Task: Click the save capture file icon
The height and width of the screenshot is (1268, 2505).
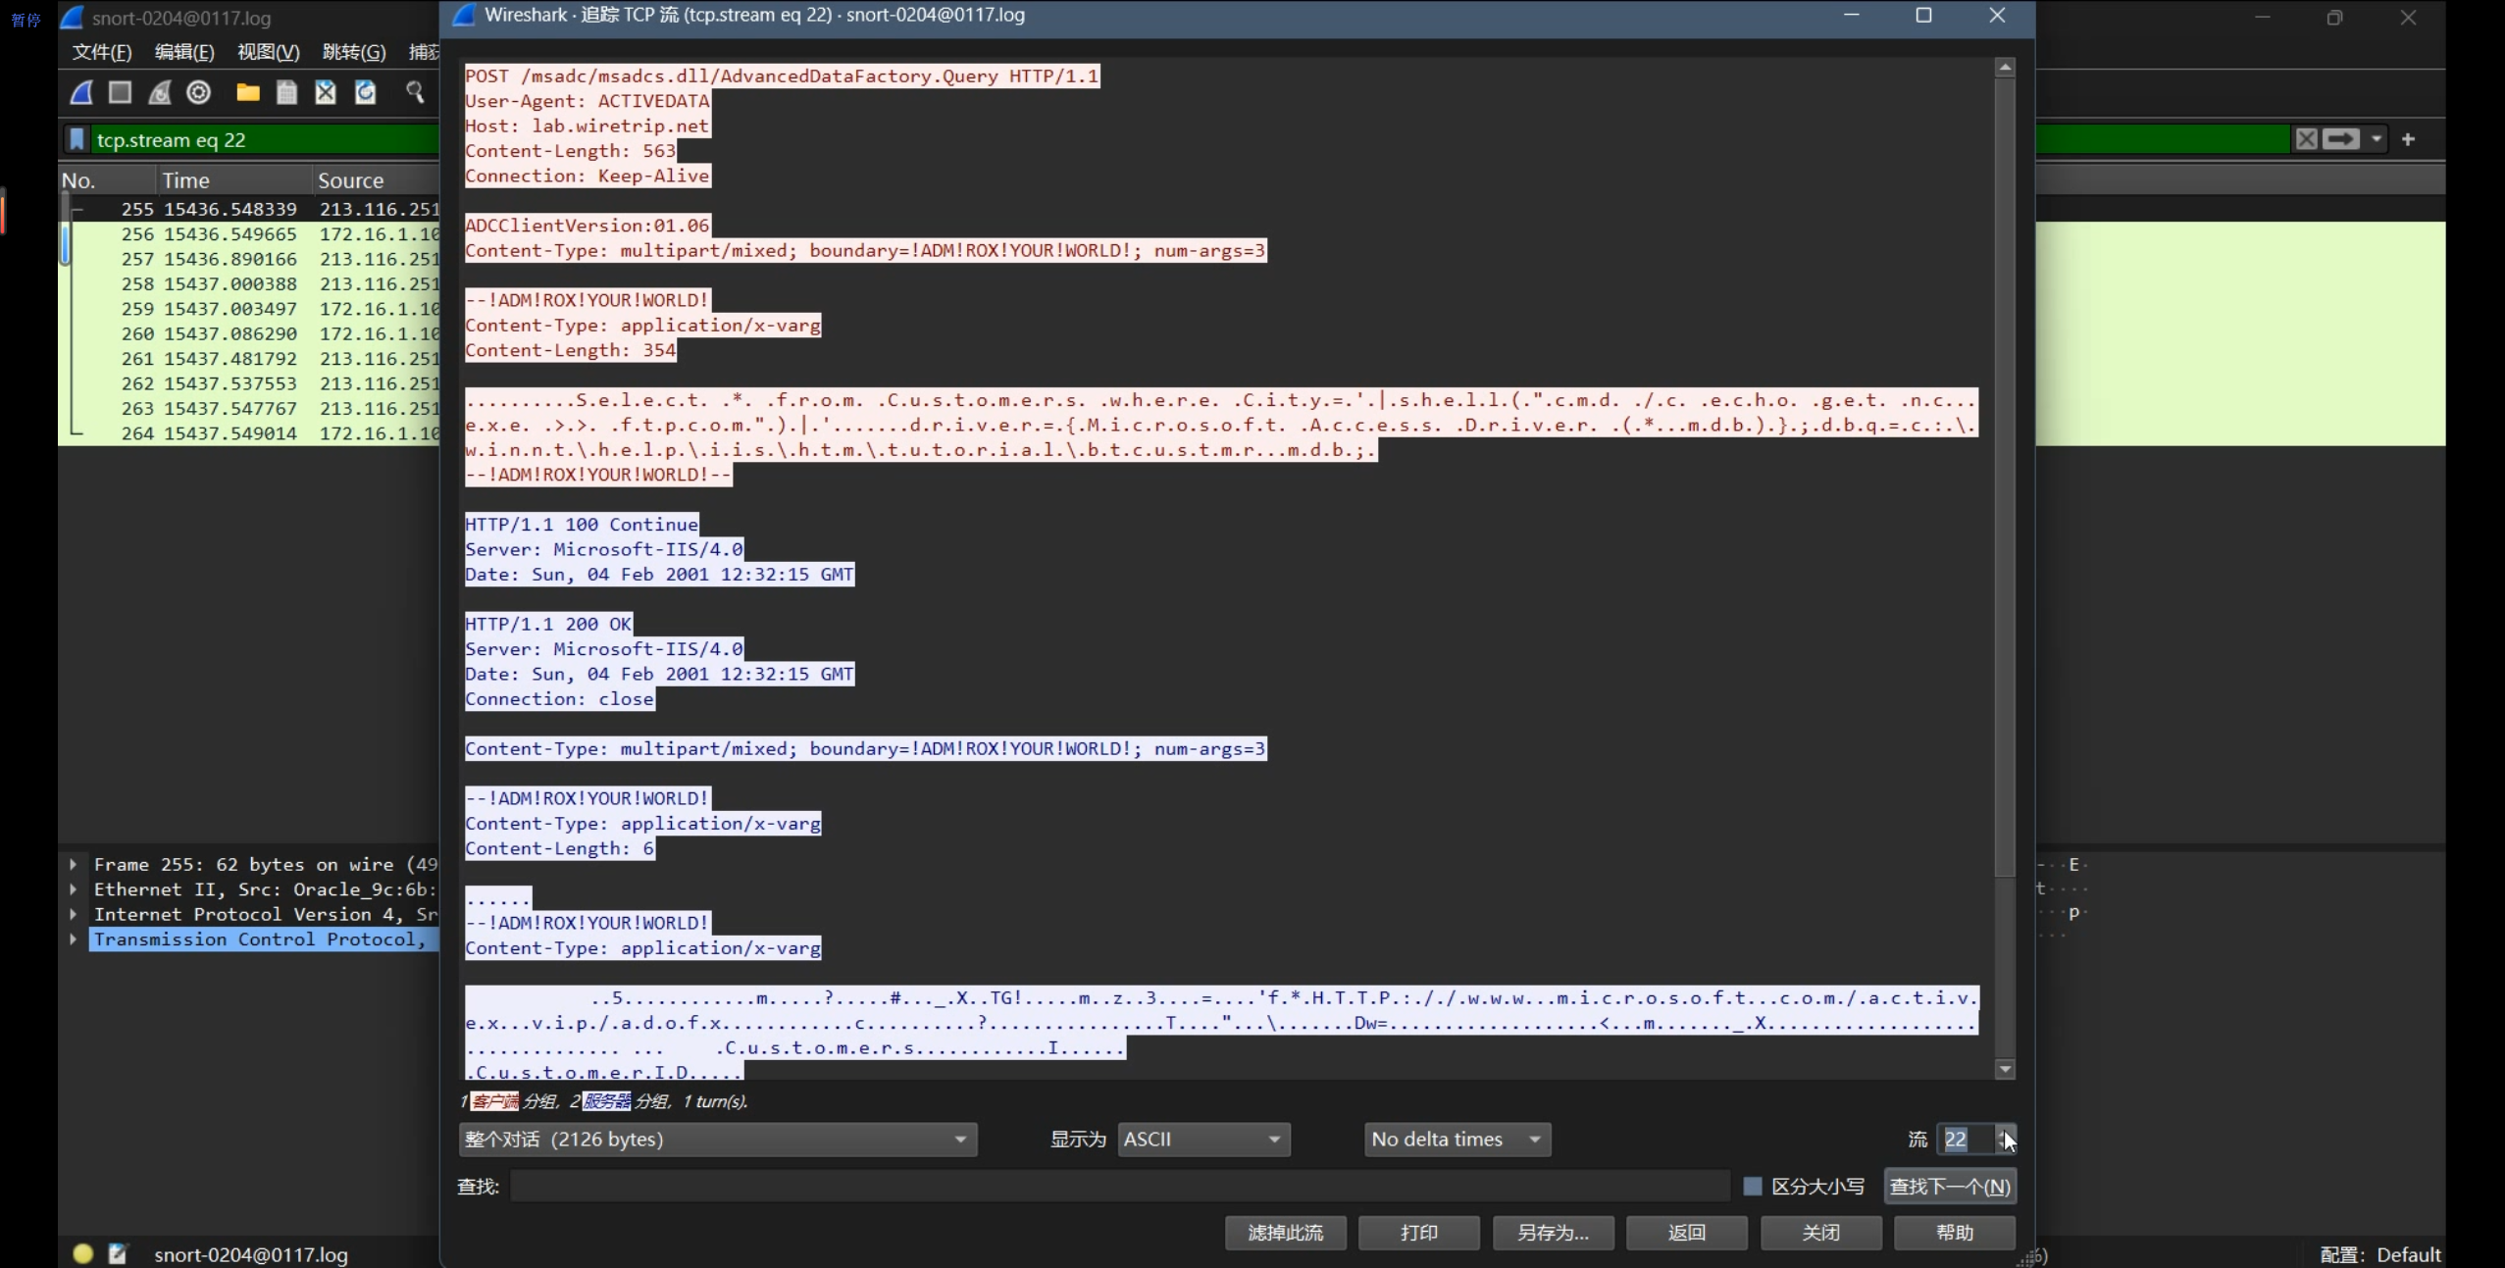Action: click(x=286, y=92)
